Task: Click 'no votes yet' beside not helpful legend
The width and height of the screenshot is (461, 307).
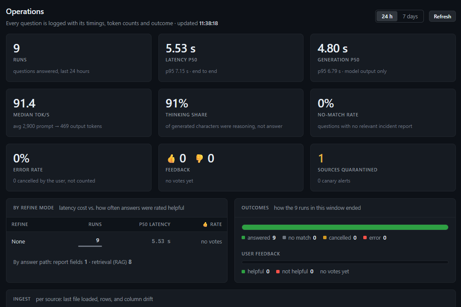Action: [x=335, y=272]
